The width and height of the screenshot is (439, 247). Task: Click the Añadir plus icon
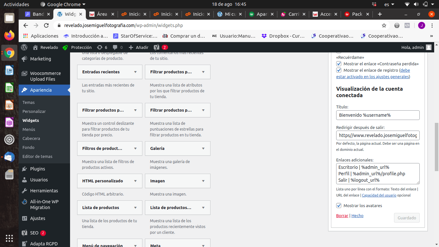tap(131, 47)
